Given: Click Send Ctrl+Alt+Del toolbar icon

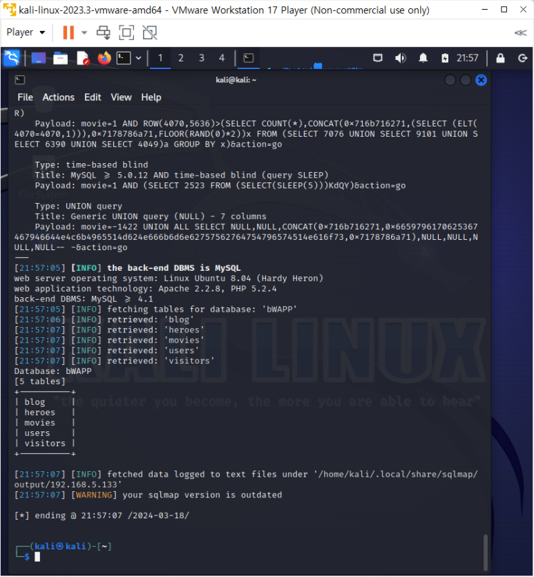Looking at the screenshot, I should pos(104,32).
